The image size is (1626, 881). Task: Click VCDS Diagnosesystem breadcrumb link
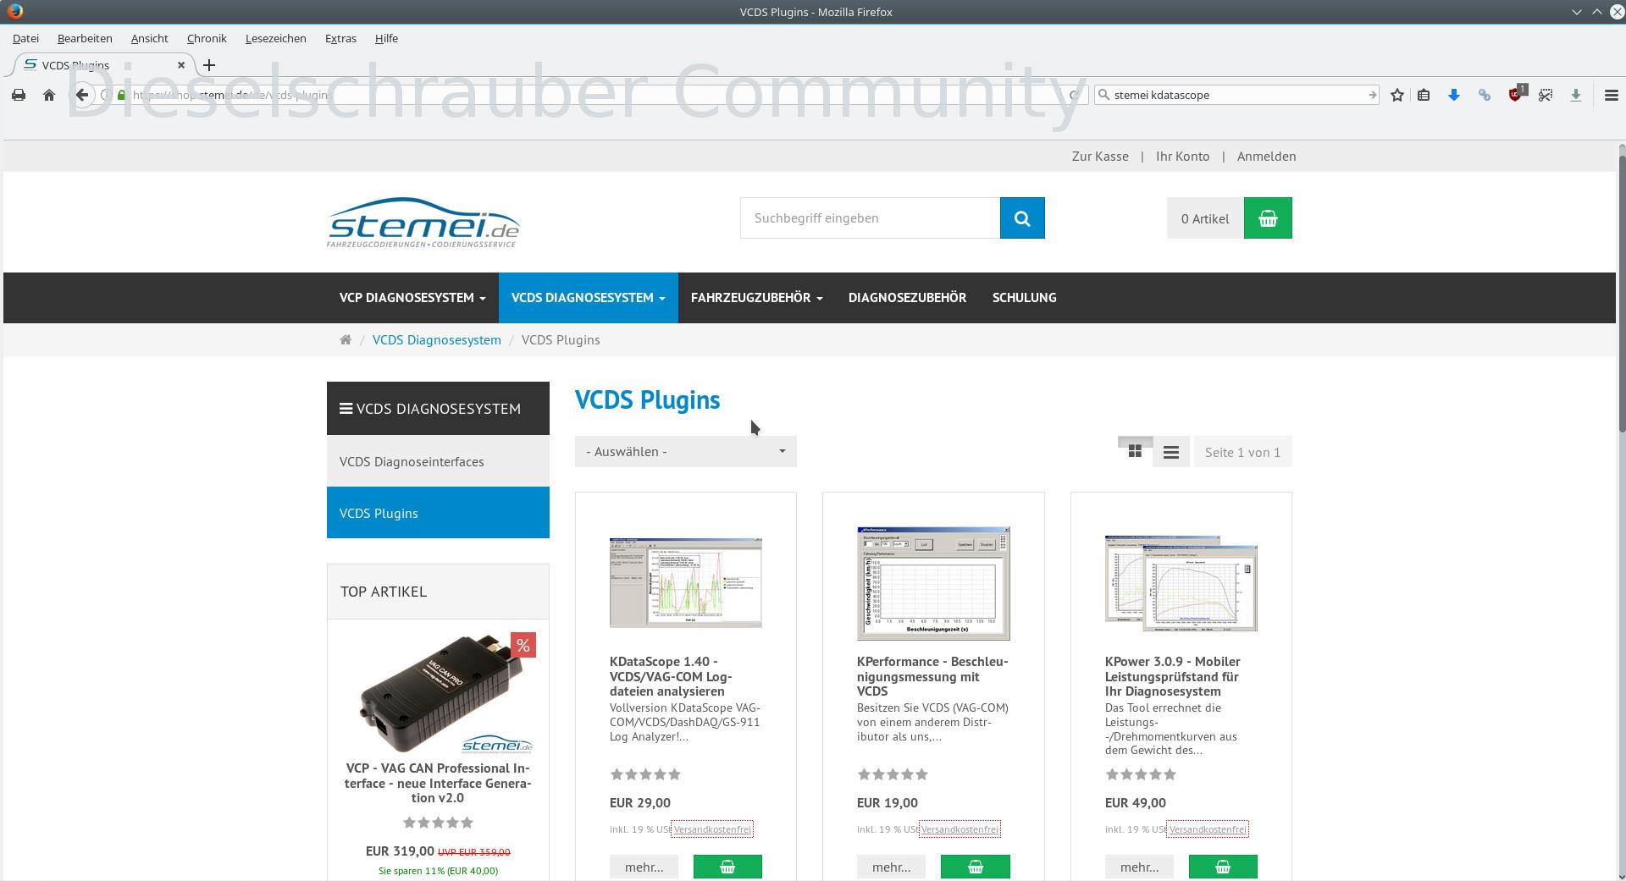pos(436,339)
